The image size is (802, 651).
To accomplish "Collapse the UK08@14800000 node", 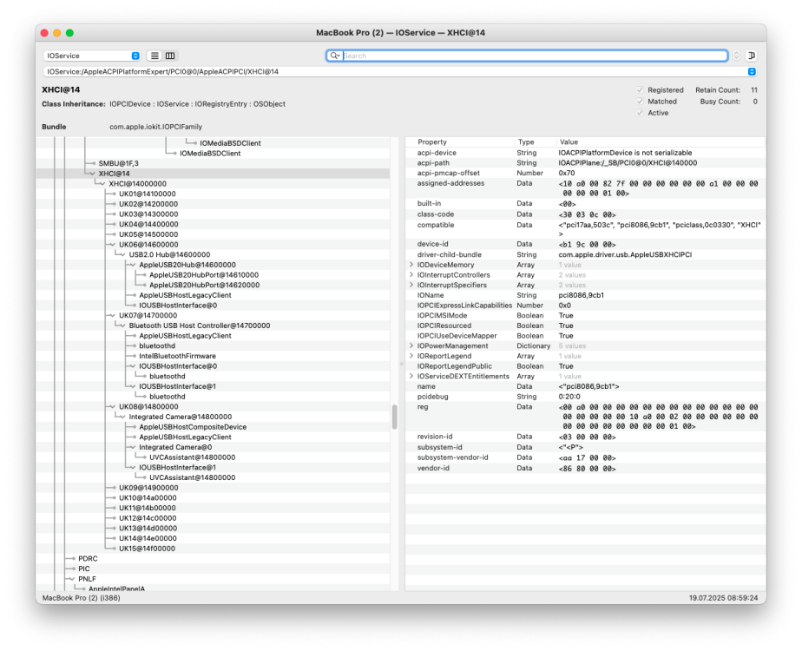I will [113, 407].
